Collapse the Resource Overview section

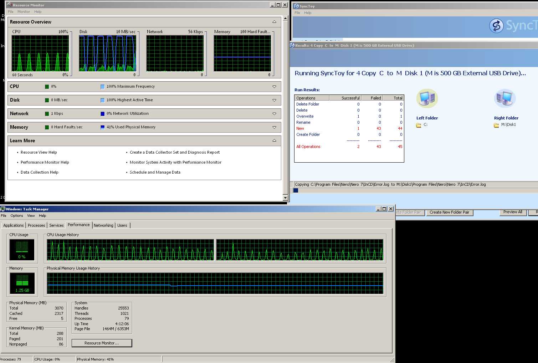click(274, 22)
